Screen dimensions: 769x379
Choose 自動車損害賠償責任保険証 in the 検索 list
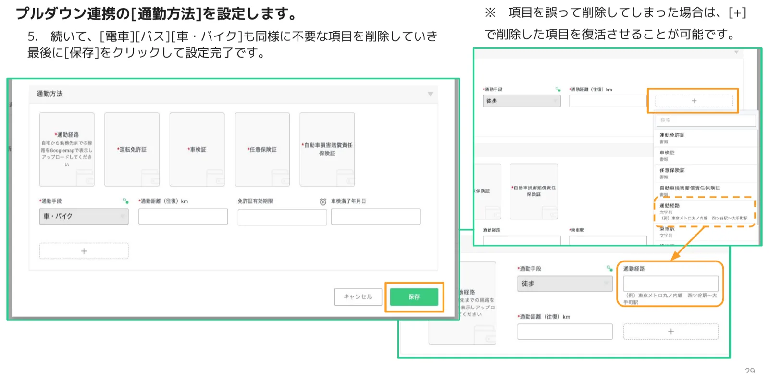click(706, 190)
